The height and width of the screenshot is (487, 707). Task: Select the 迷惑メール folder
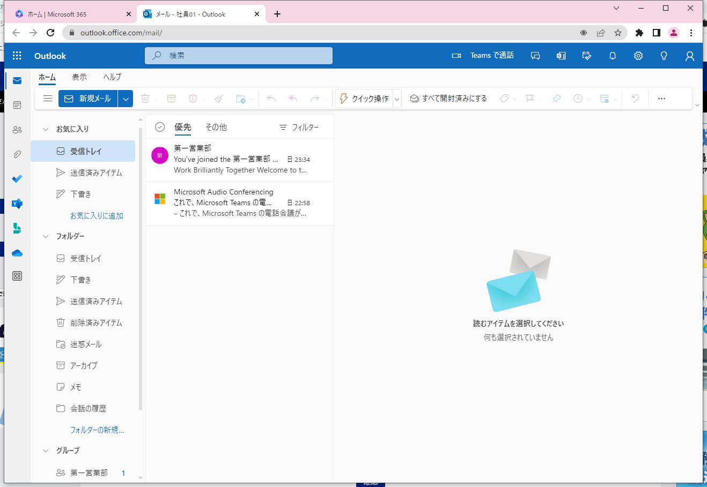point(83,344)
